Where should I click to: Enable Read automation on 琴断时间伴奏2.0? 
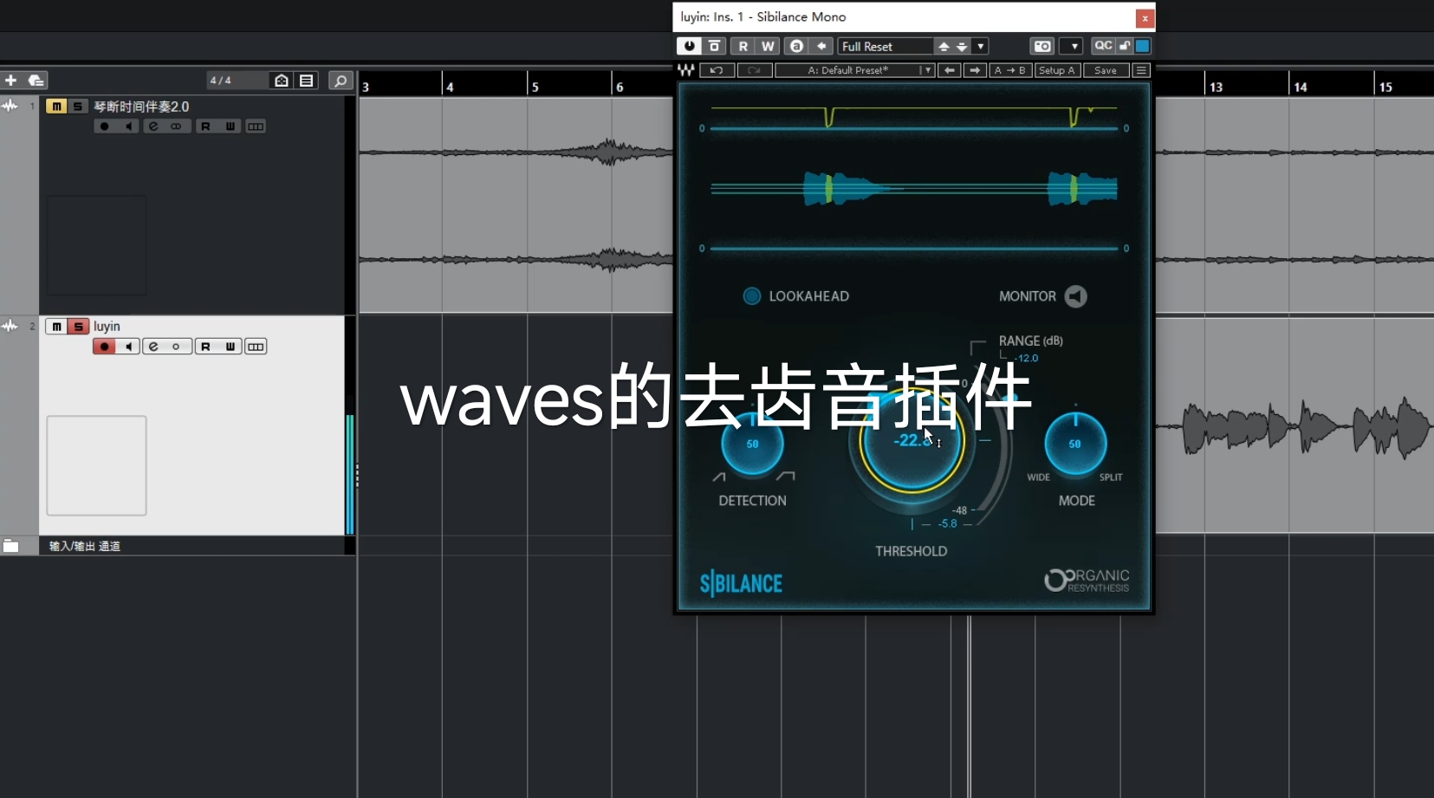pos(206,127)
